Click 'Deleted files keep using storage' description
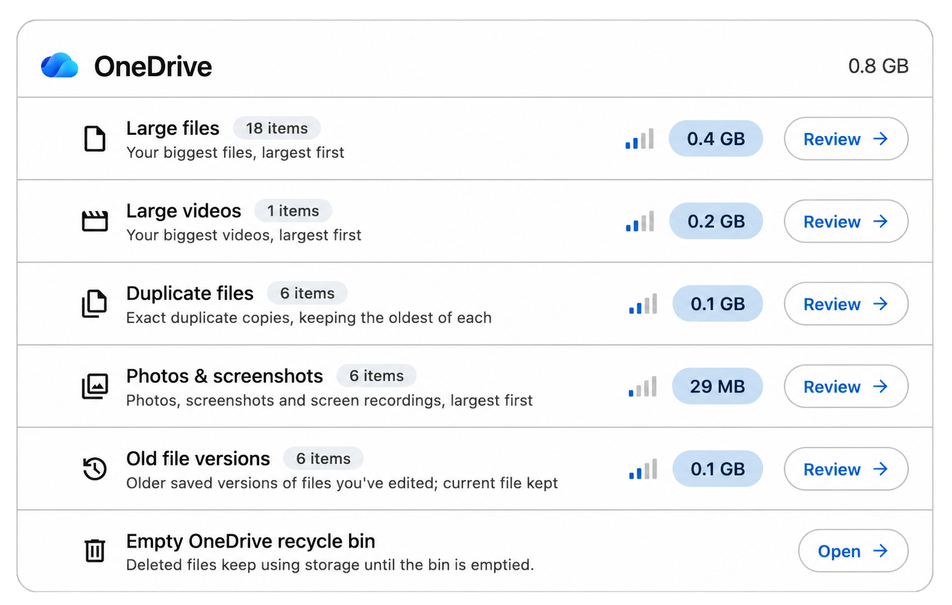This screenshot has width=952, height=605. tap(330, 565)
